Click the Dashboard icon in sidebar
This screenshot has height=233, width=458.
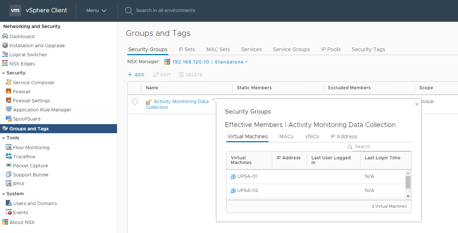5,36
